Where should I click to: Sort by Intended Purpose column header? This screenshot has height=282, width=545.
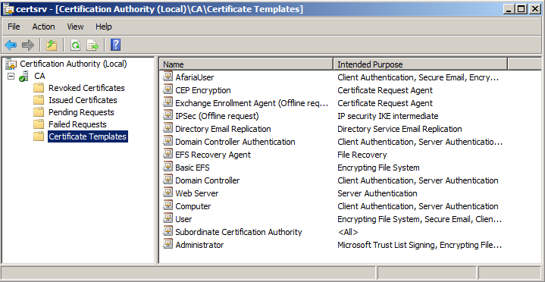point(420,64)
